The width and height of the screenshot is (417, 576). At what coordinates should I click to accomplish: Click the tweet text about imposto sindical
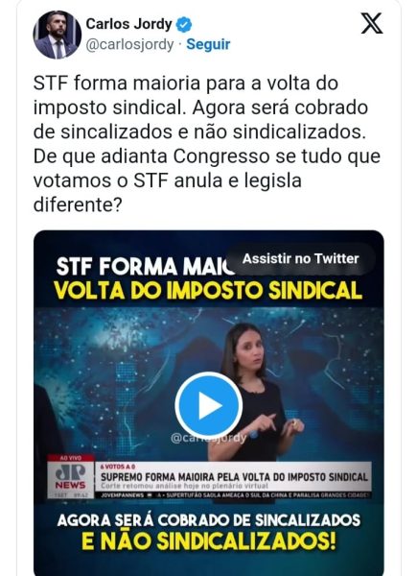click(207, 144)
